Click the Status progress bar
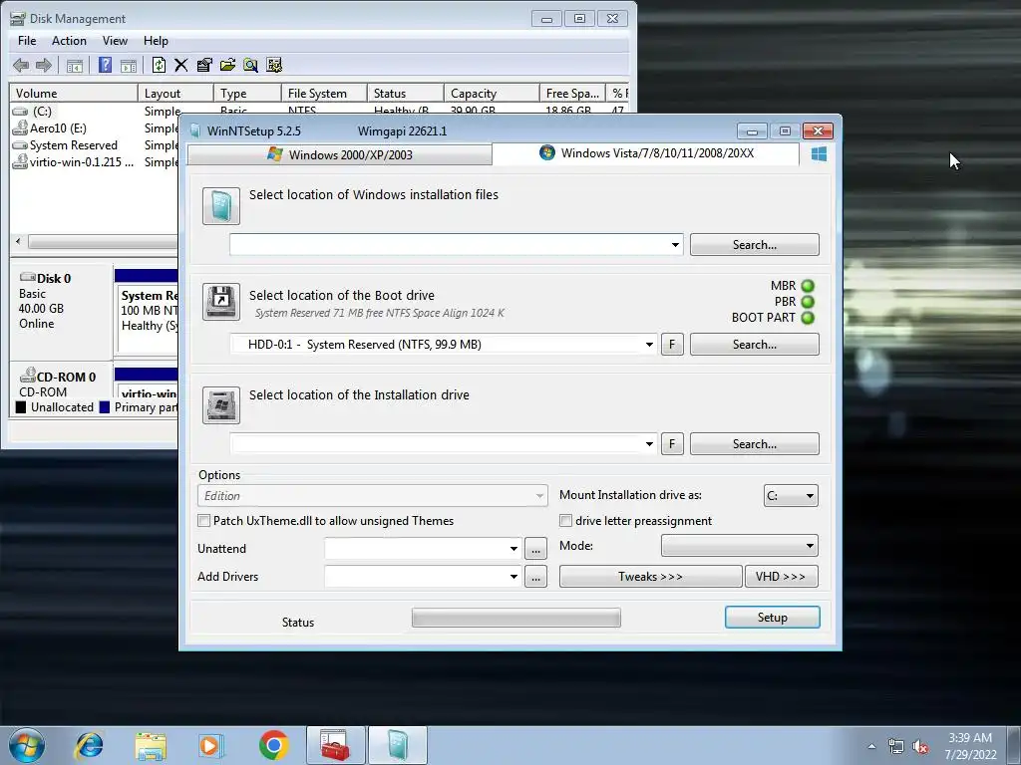This screenshot has height=765, width=1021. tap(515, 618)
